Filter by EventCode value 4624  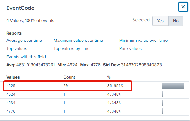tap(11, 94)
